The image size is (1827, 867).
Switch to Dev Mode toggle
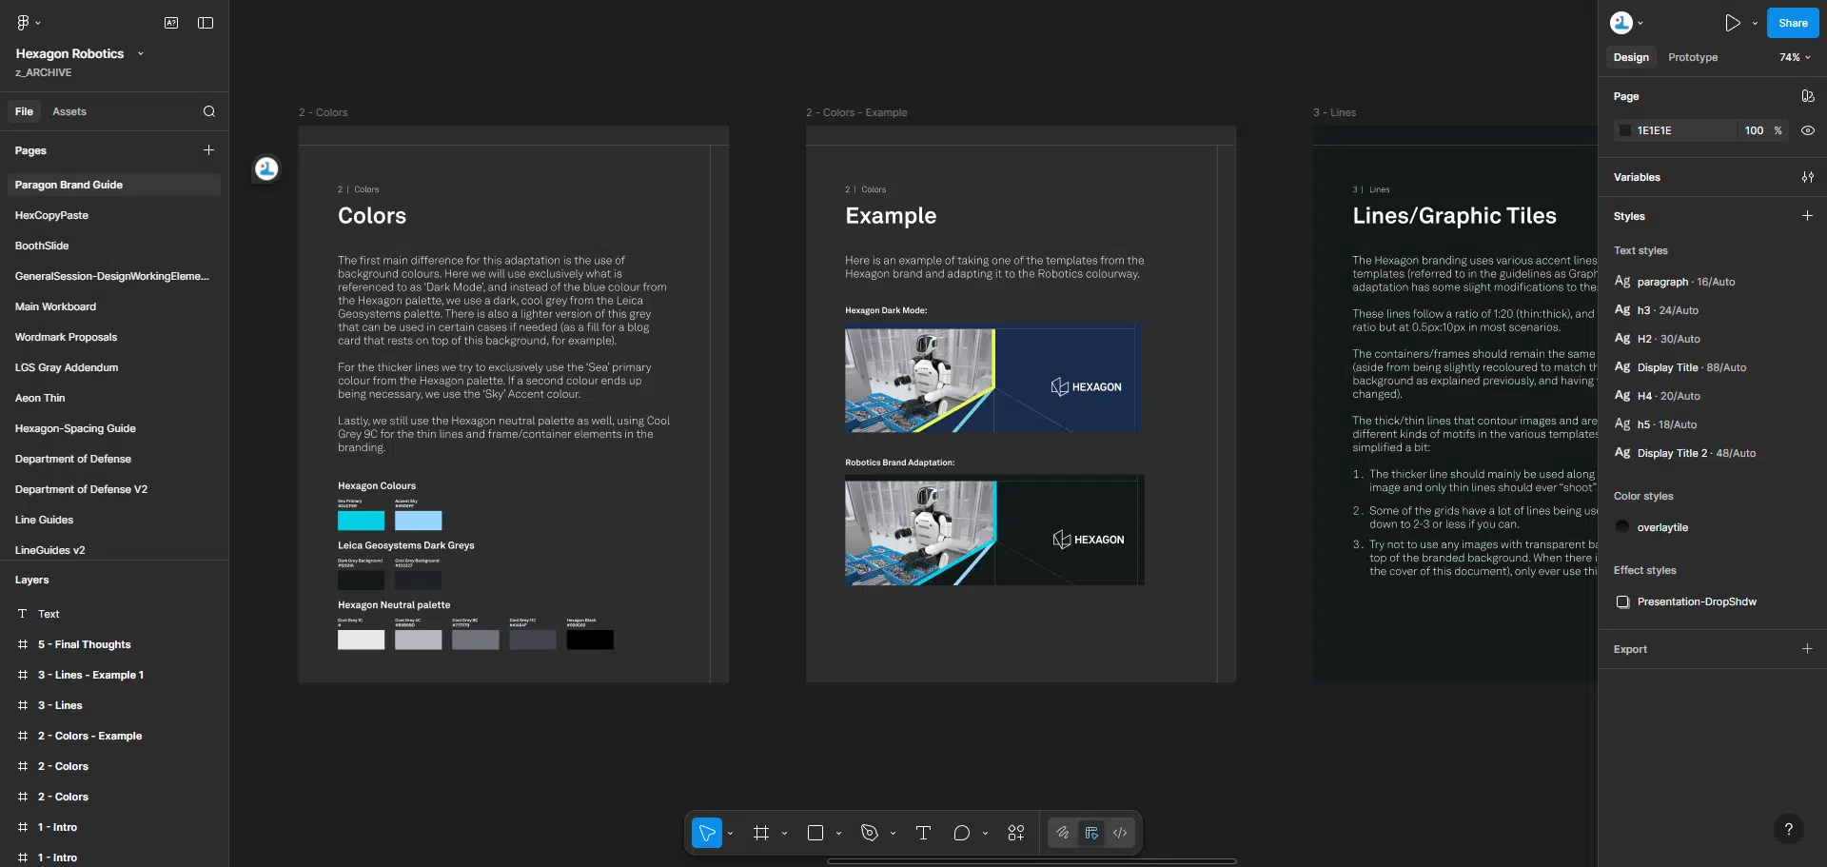point(1120,833)
